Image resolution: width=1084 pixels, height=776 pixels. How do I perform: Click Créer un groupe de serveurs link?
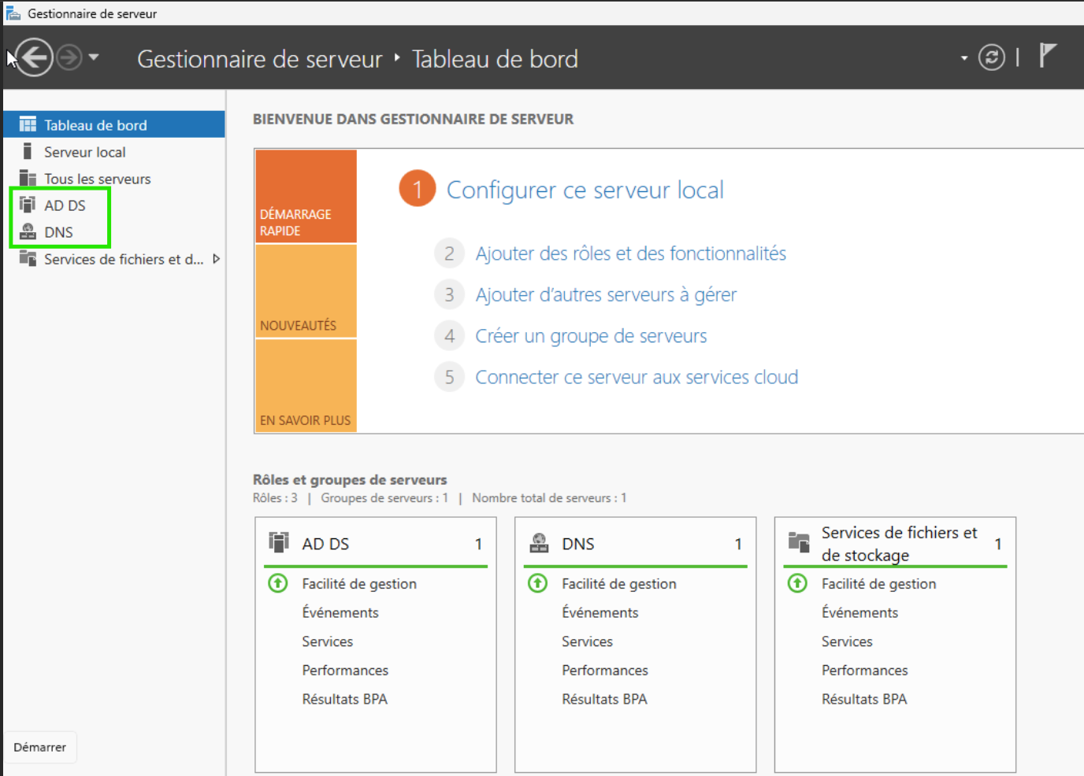pos(591,336)
